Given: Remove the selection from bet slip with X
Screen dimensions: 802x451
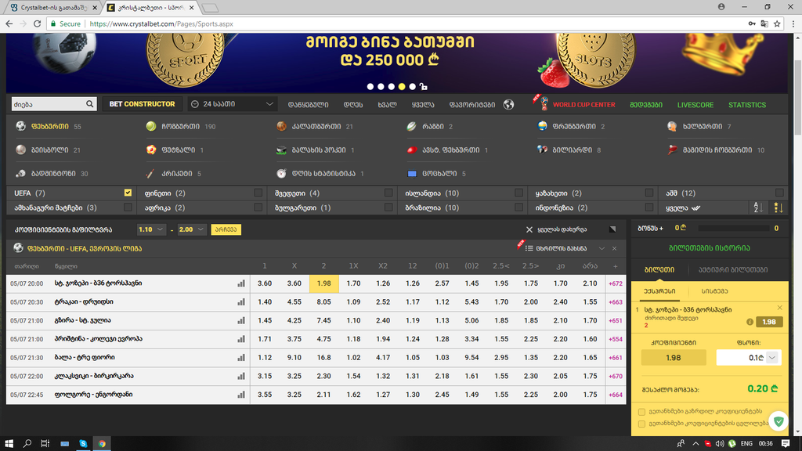Looking at the screenshot, I should coord(779,308).
